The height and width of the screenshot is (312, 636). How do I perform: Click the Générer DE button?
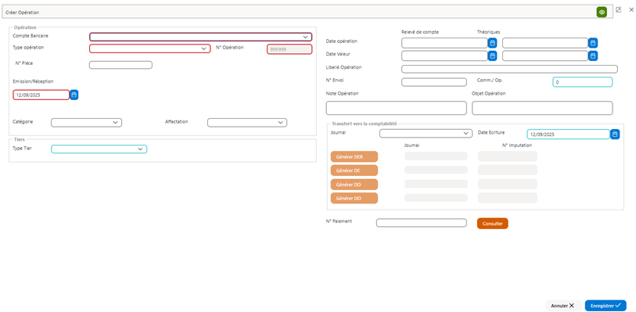click(354, 170)
